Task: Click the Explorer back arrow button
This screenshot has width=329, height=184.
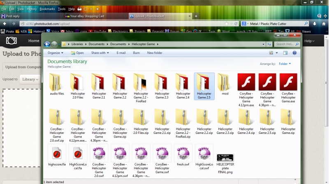Action: point(47,44)
